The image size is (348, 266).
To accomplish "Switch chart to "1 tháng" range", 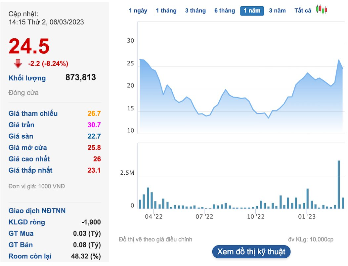I will click(x=166, y=11).
